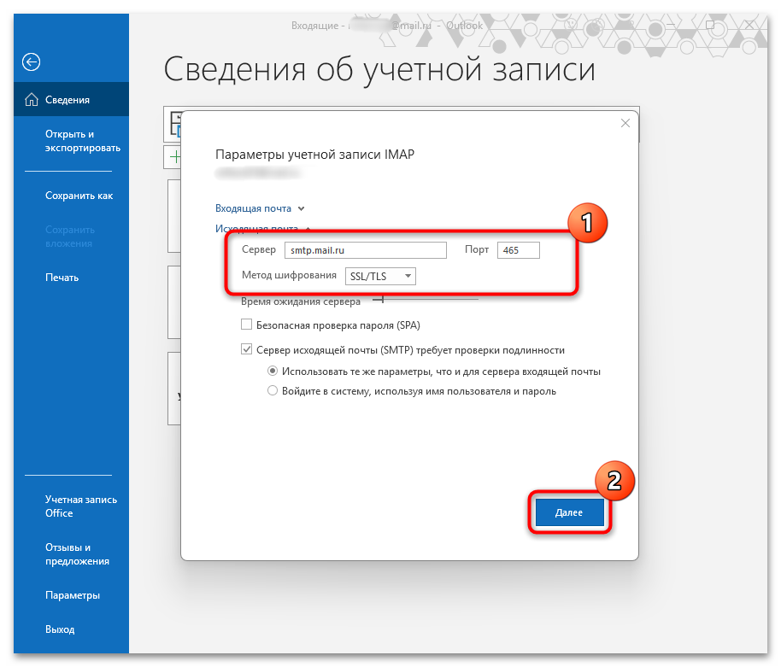
Task: Close the IMAP account settings dialog
Action: (x=625, y=123)
